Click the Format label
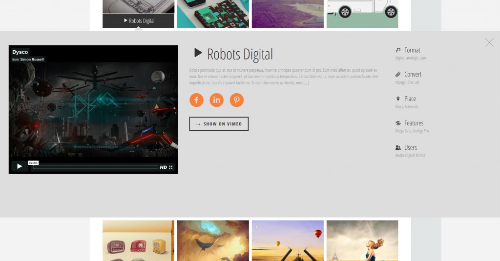The height and width of the screenshot is (261, 500). pyautogui.click(x=412, y=50)
